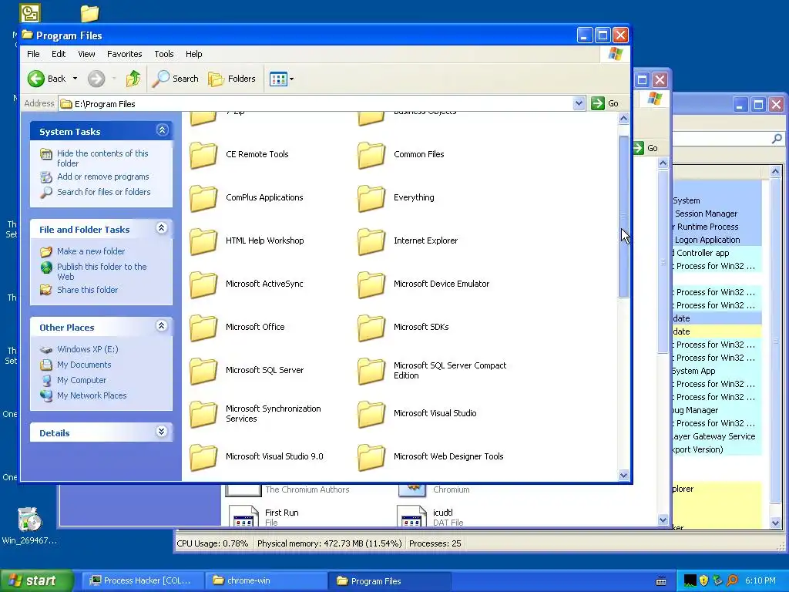Collapse the System Tasks panel
Viewport: 789px width, 592px height.
(x=162, y=130)
